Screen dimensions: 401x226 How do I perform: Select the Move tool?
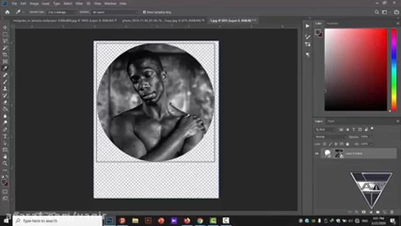point(5,28)
